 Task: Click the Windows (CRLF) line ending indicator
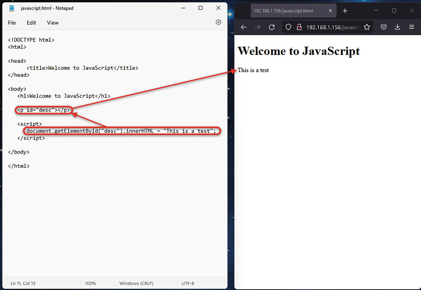click(x=136, y=283)
